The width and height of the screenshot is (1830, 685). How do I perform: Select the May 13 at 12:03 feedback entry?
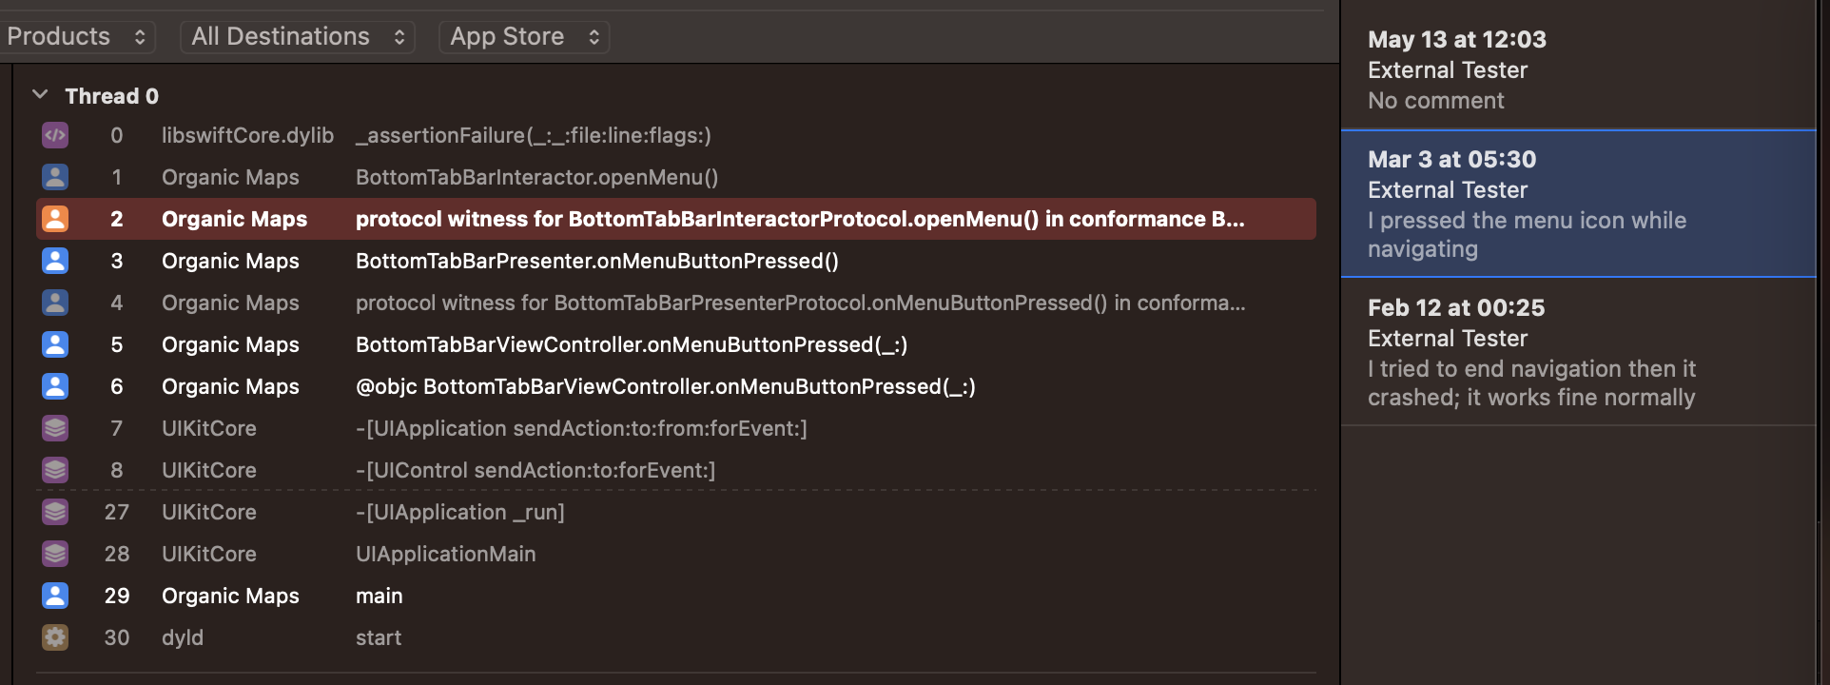click(x=1579, y=69)
